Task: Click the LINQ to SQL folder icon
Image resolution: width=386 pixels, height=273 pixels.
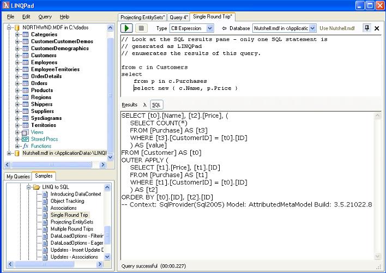Action: coord(37,187)
